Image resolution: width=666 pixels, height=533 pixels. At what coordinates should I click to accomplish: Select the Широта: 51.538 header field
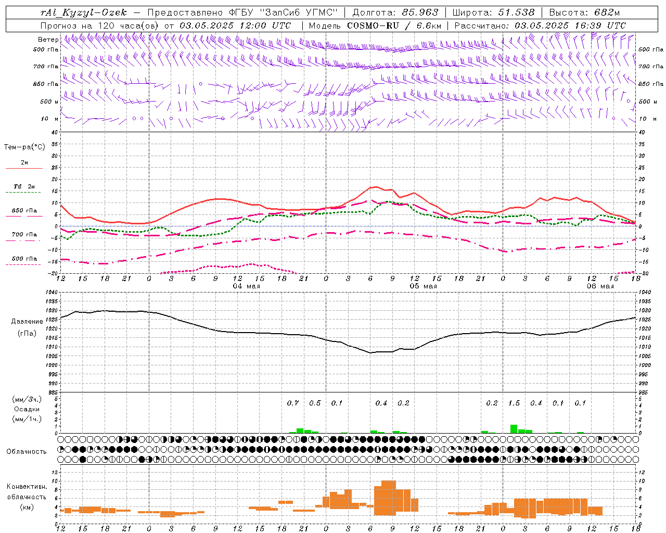tap(493, 12)
